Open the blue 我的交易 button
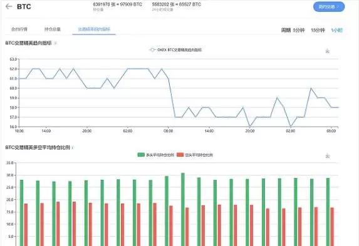359x246 pixels. click(329, 7)
